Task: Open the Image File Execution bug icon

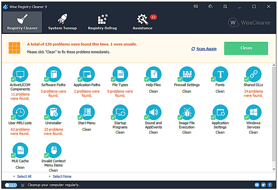Action: pos(187,112)
